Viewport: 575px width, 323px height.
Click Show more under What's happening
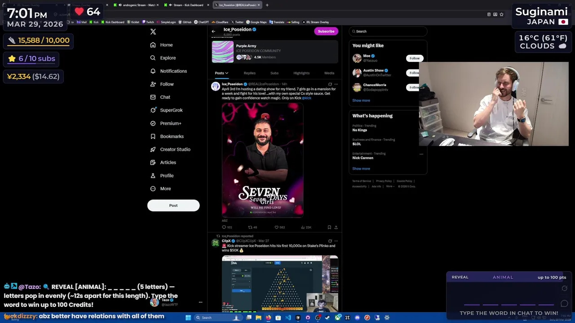tap(361, 169)
